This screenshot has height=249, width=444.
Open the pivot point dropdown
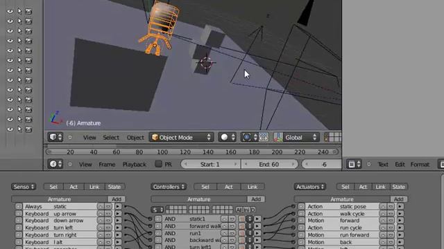coord(249,138)
